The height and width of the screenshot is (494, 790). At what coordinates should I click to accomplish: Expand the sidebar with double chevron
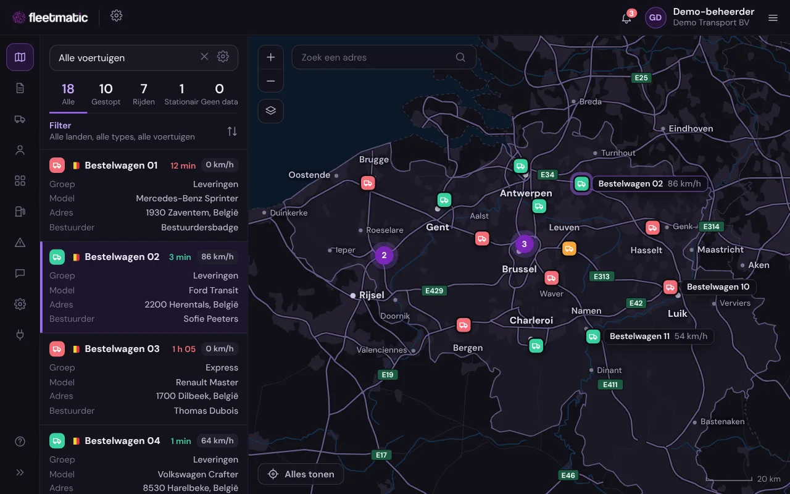pyautogui.click(x=20, y=472)
